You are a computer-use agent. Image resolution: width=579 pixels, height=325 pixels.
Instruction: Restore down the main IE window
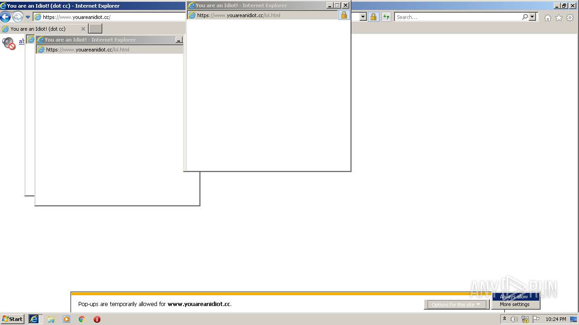tap(564, 6)
